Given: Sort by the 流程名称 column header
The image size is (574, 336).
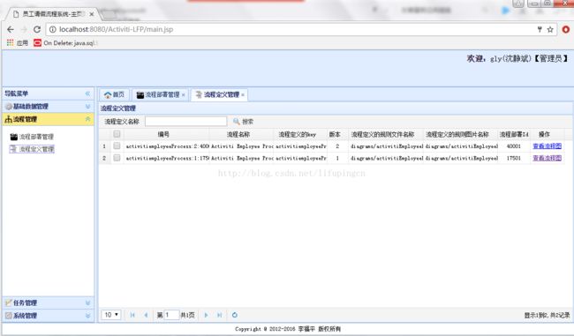Looking at the screenshot, I should tap(238, 135).
